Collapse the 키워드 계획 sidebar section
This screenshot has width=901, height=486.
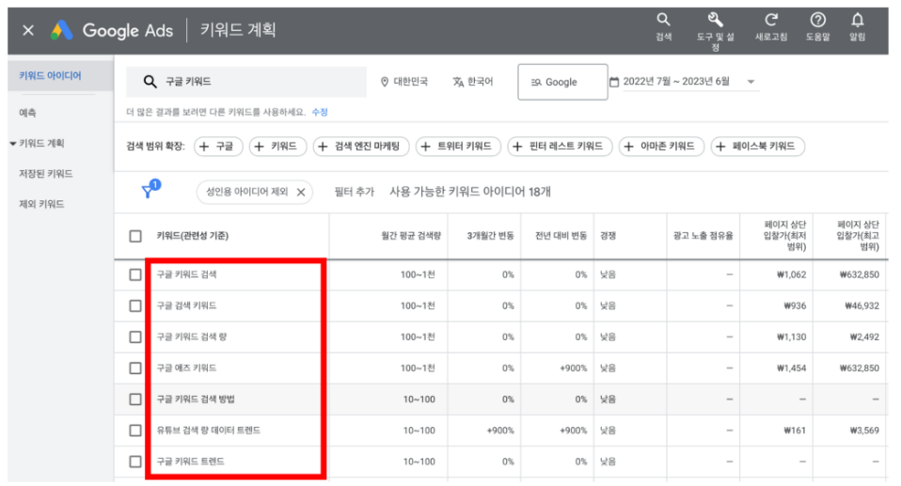click(x=13, y=143)
